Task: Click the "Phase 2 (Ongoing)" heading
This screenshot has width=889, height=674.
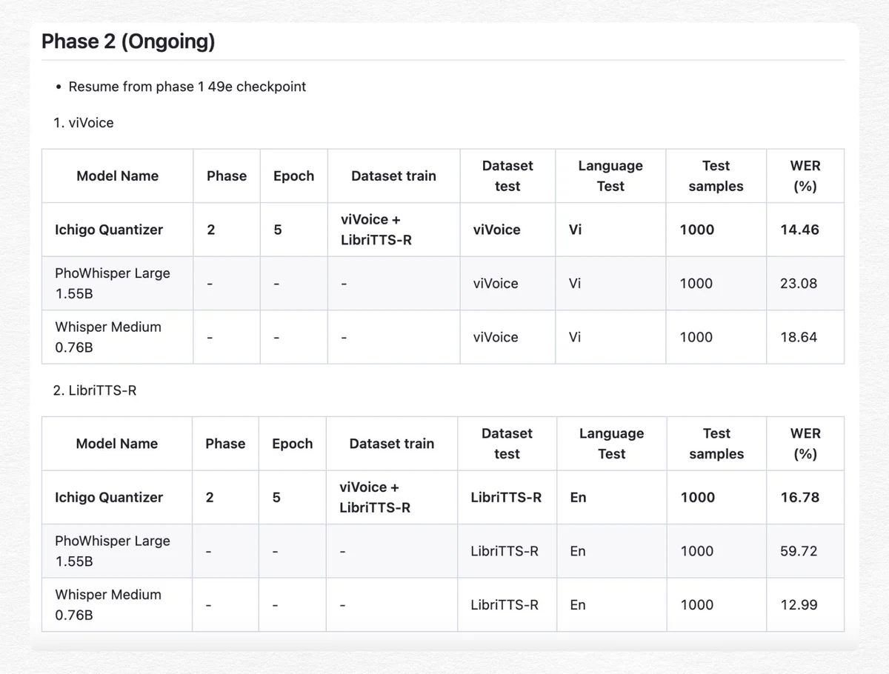Action: tap(128, 41)
